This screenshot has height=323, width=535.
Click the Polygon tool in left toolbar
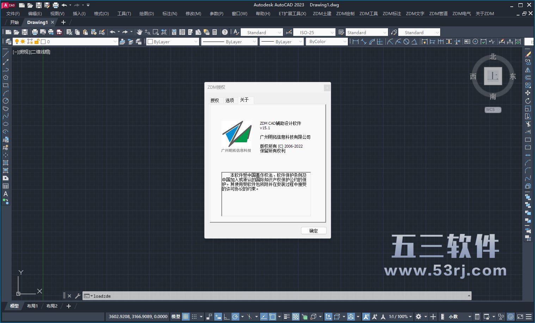coord(6,77)
